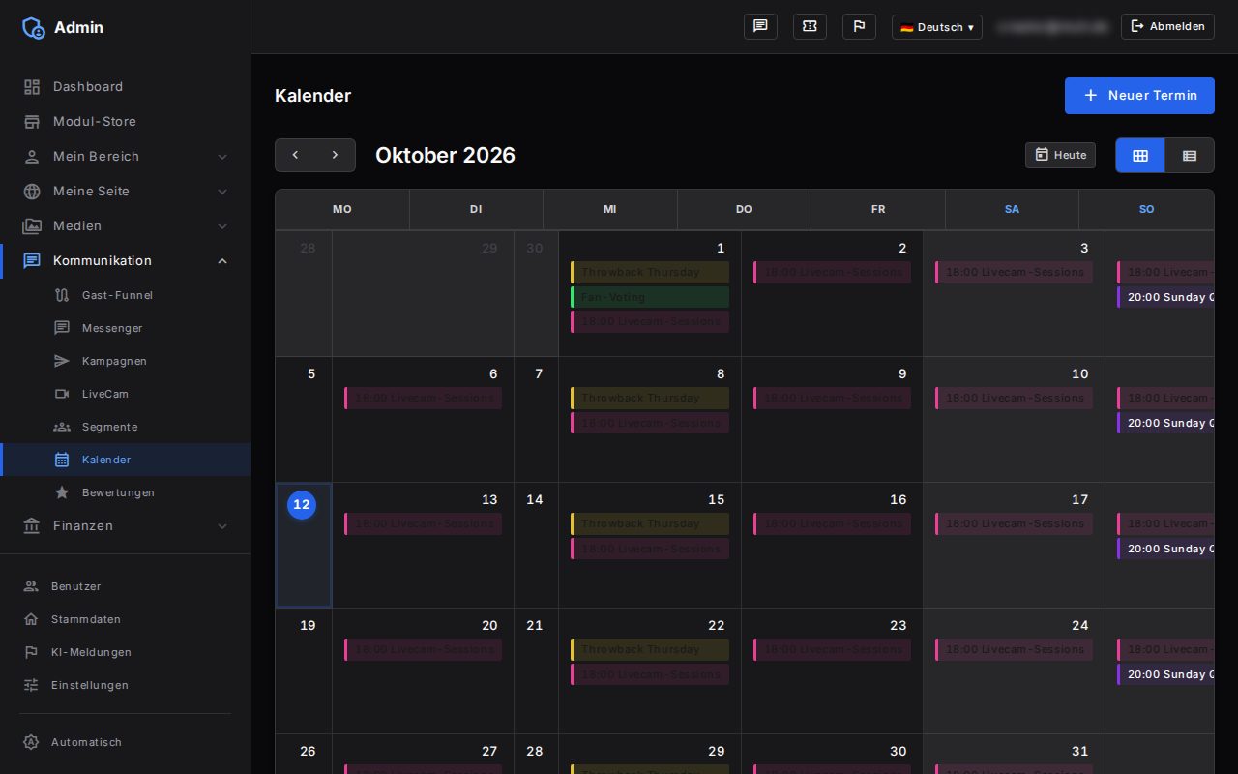The image size is (1238, 774).
Task: Expand Finanzen section
Action: pyautogui.click(x=126, y=525)
